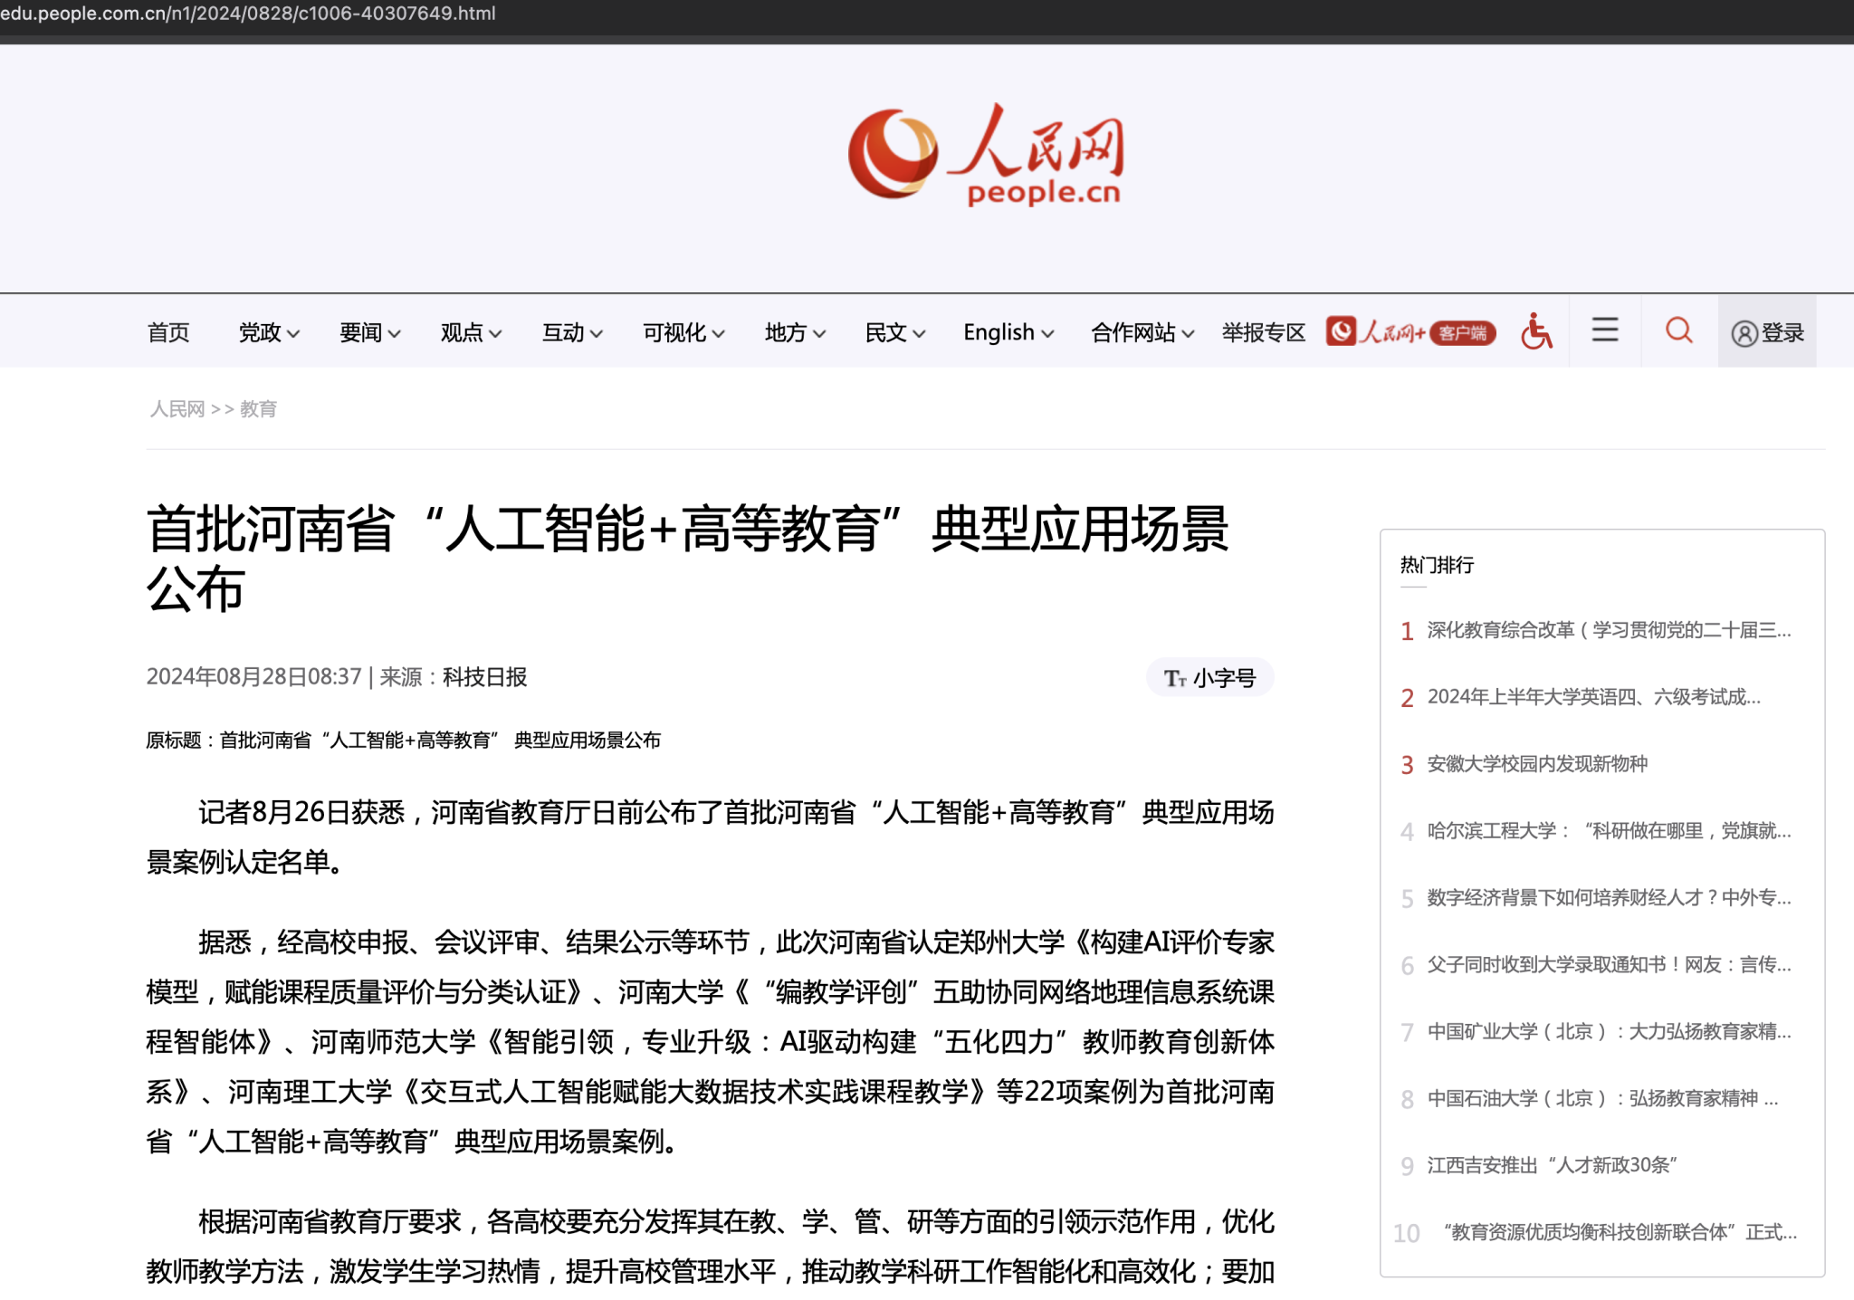
Task: Toggle font size with 小字号 button
Action: pos(1209,678)
